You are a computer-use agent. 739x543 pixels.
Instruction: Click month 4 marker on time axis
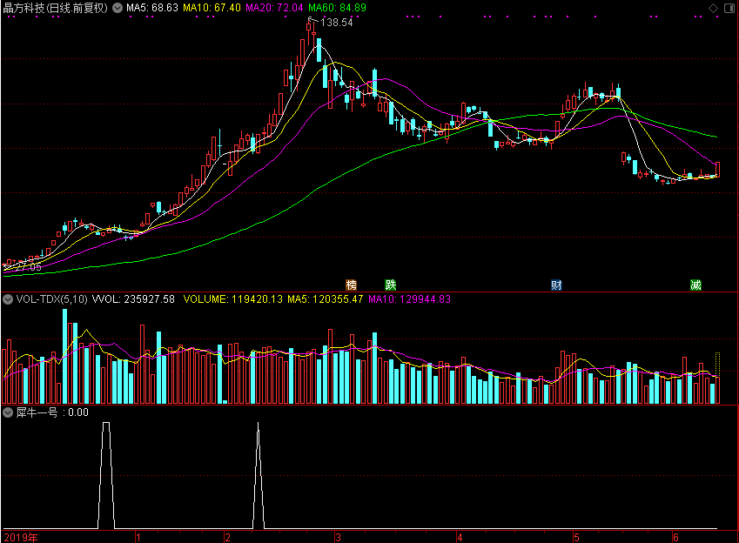point(460,538)
